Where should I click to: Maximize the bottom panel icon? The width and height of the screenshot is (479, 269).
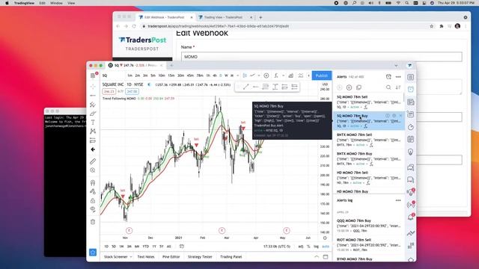(x=326, y=257)
